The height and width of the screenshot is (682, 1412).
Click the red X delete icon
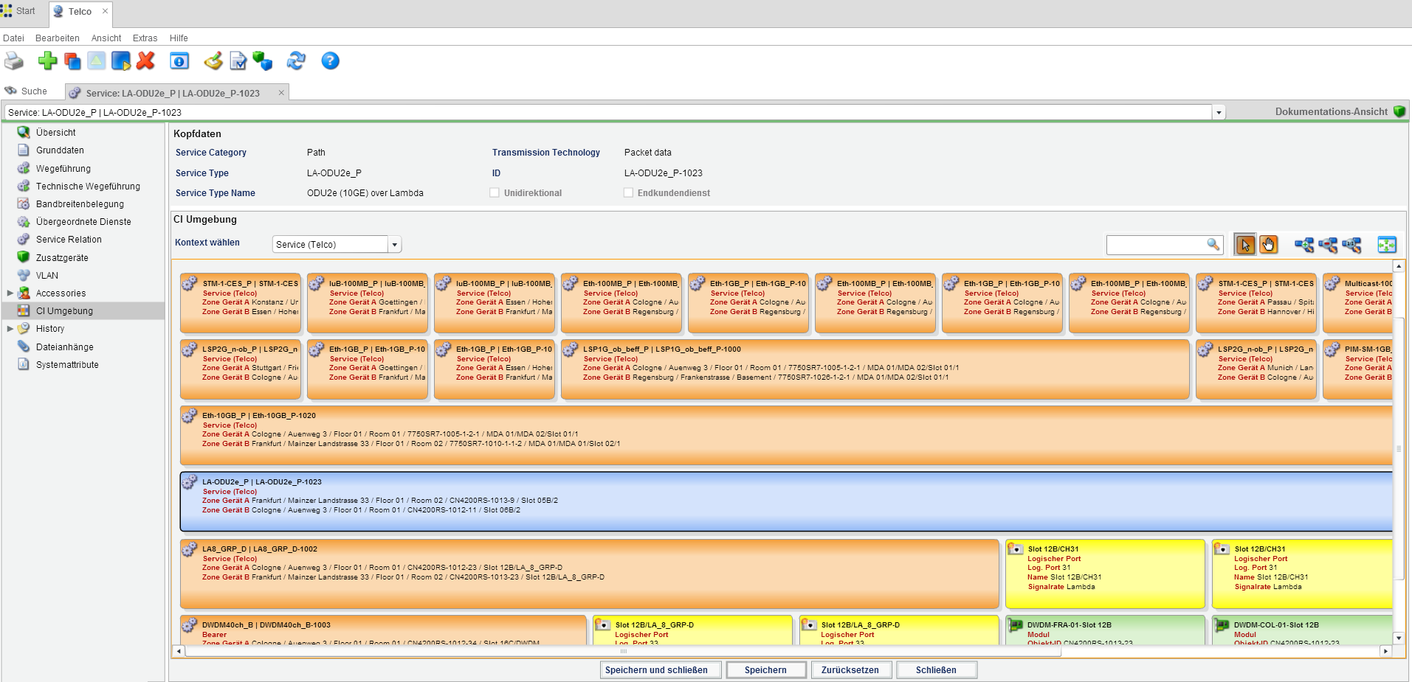click(145, 61)
